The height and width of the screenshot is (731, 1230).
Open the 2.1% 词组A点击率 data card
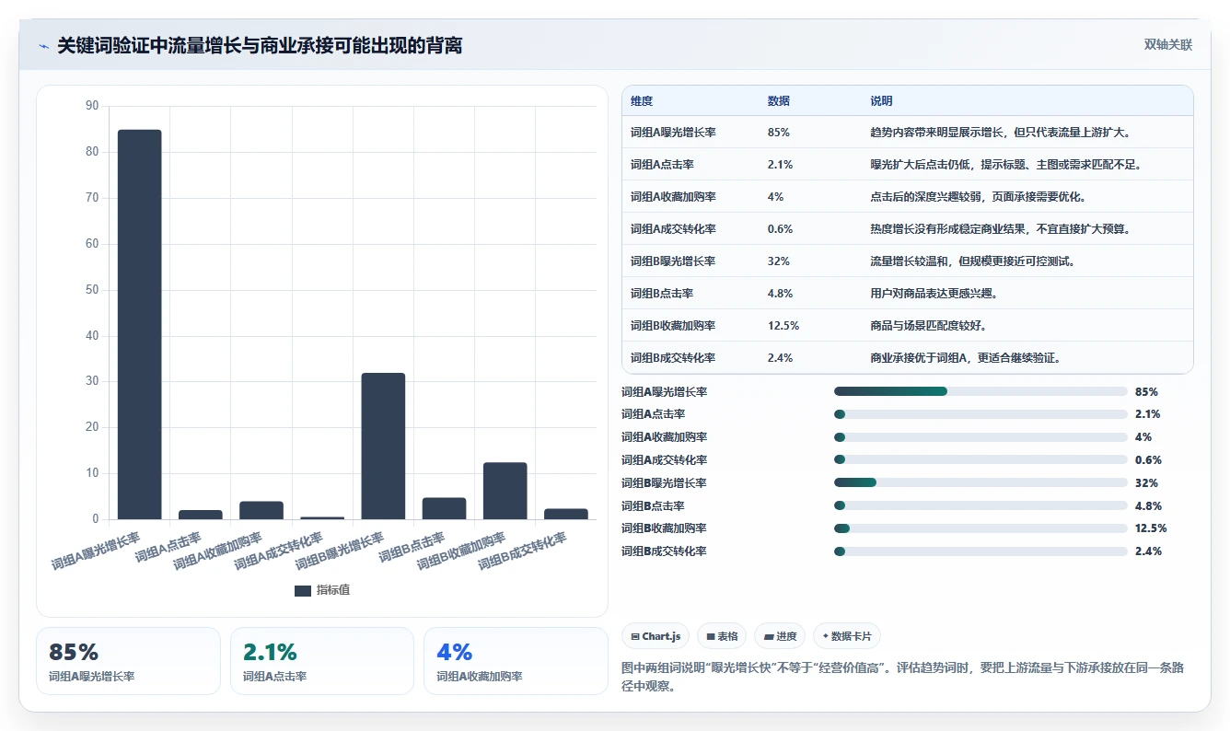click(322, 661)
